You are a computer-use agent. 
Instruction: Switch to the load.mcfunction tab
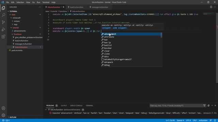(77, 7)
